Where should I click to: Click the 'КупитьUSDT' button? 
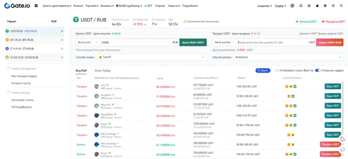click(306, 22)
